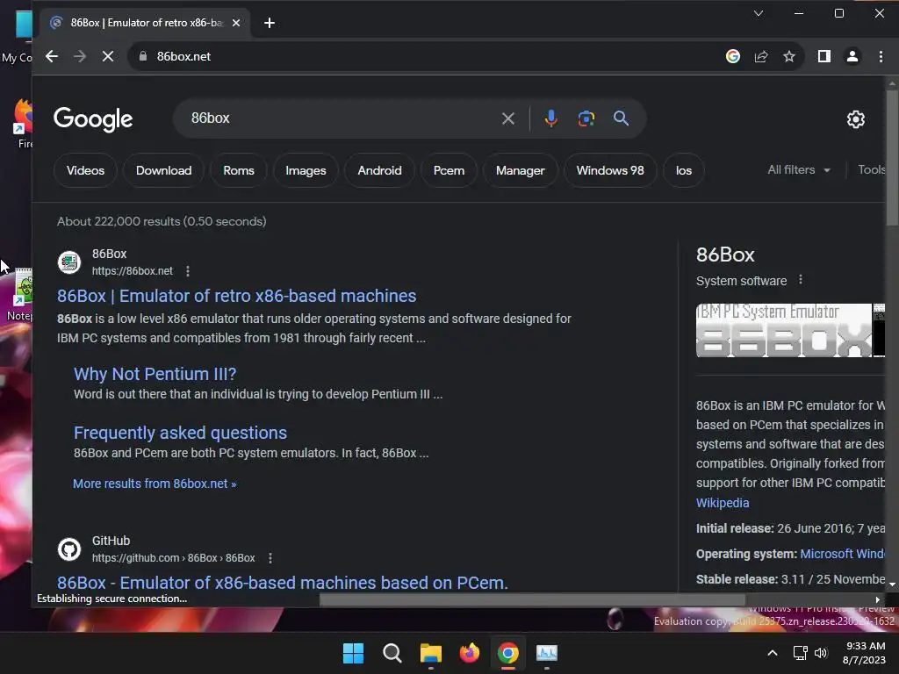
Task: Click Microsoft Windows operating system link
Action: click(x=842, y=554)
